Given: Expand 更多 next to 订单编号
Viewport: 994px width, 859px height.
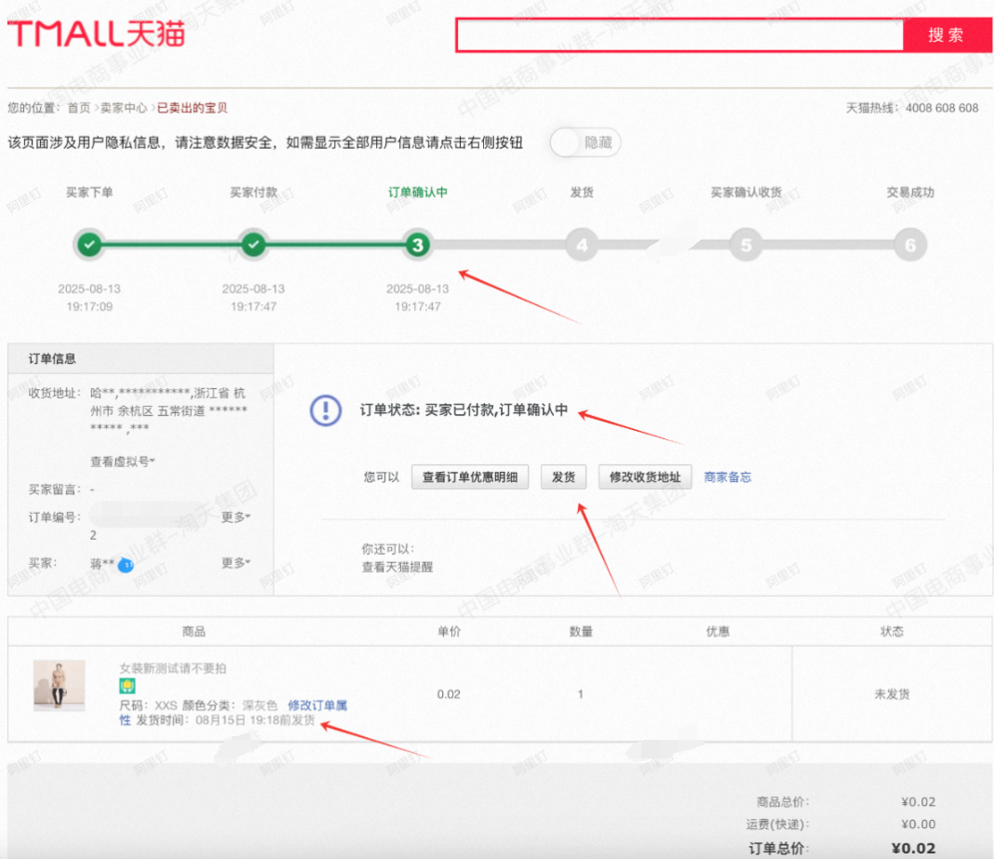Looking at the screenshot, I should (235, 517).
